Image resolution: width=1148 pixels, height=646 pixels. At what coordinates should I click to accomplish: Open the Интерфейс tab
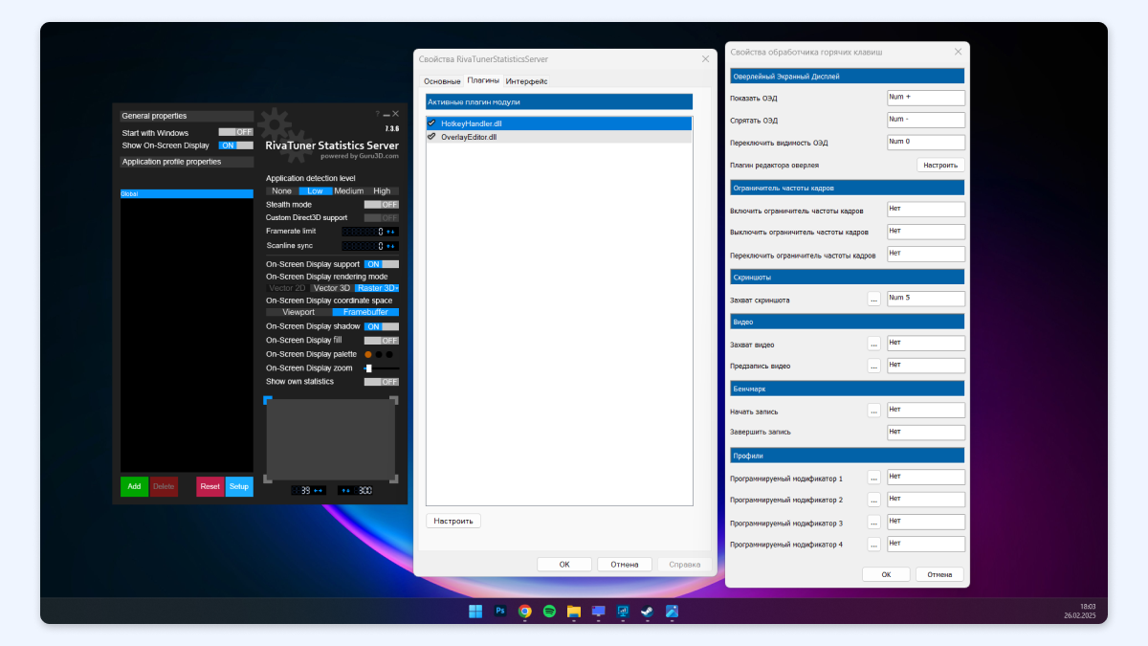click(526, 81)
